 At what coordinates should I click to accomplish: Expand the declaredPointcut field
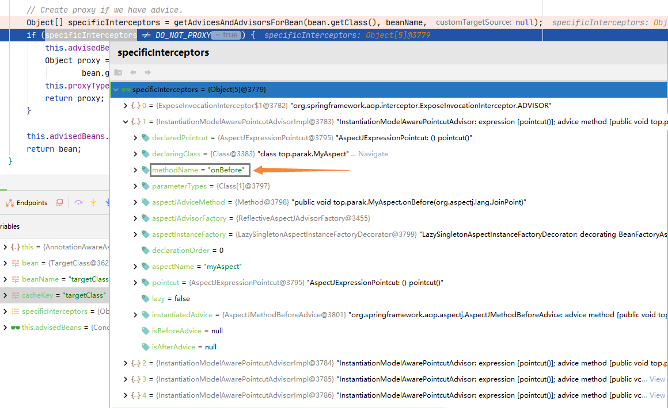pyautogui.click(x=135, y=138)
